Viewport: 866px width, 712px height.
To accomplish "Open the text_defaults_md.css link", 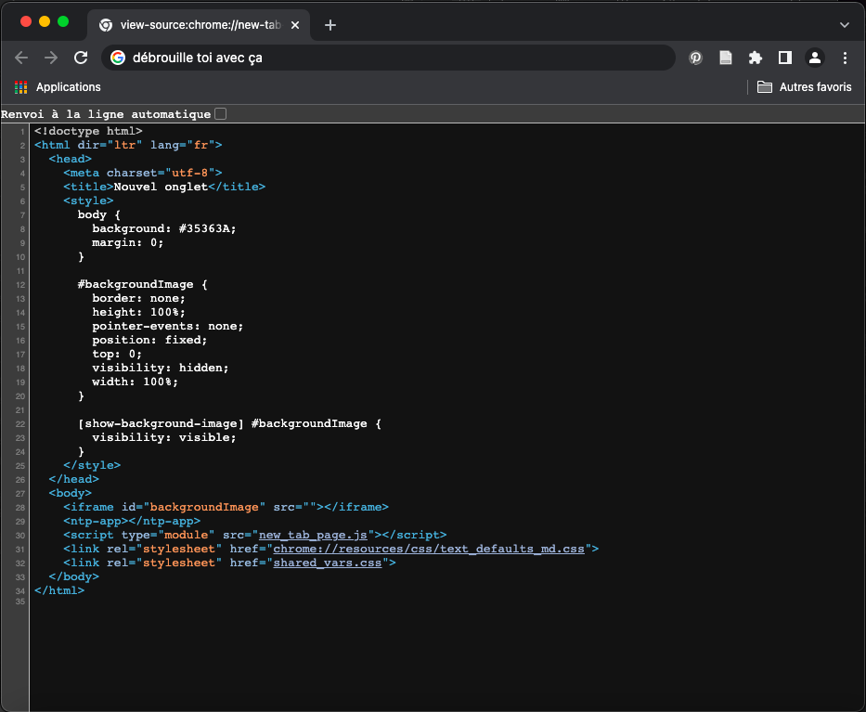I will [x=431, y=549].
